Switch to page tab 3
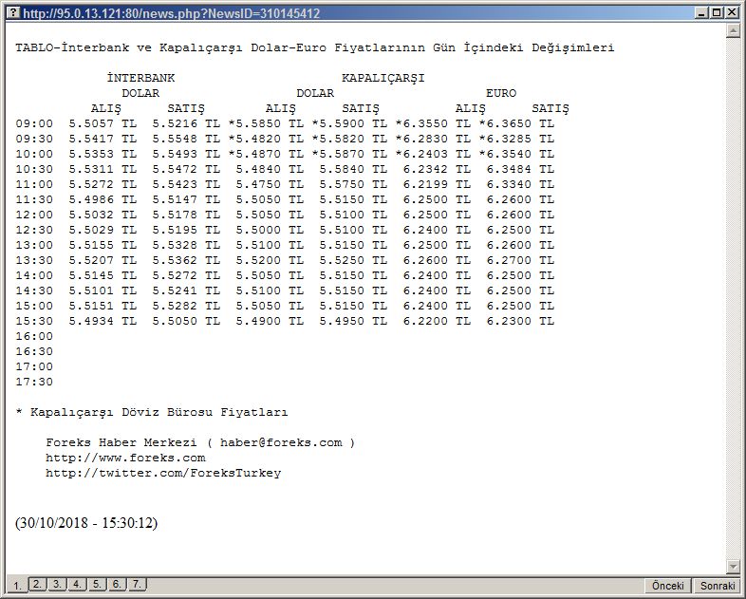 point(57,584)
